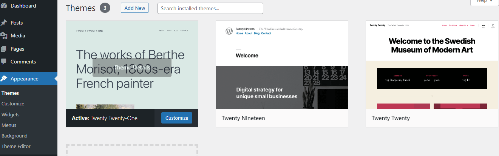Select Themes in the Appearance submenu
The width and height of the screenshot is (499, 156).
[10, 93]
